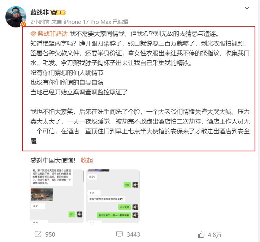Select the super topic diamond icon

click(33, 34)
